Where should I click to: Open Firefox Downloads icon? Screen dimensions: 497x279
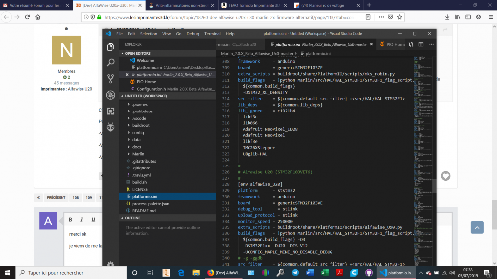pyautogui.click(x=447, y=17)
